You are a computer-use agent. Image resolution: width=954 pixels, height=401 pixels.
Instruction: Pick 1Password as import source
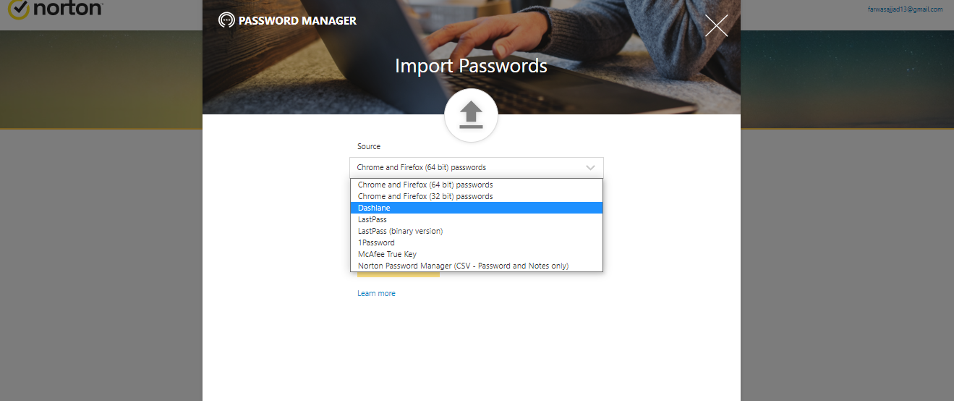(x=477, y=242)
